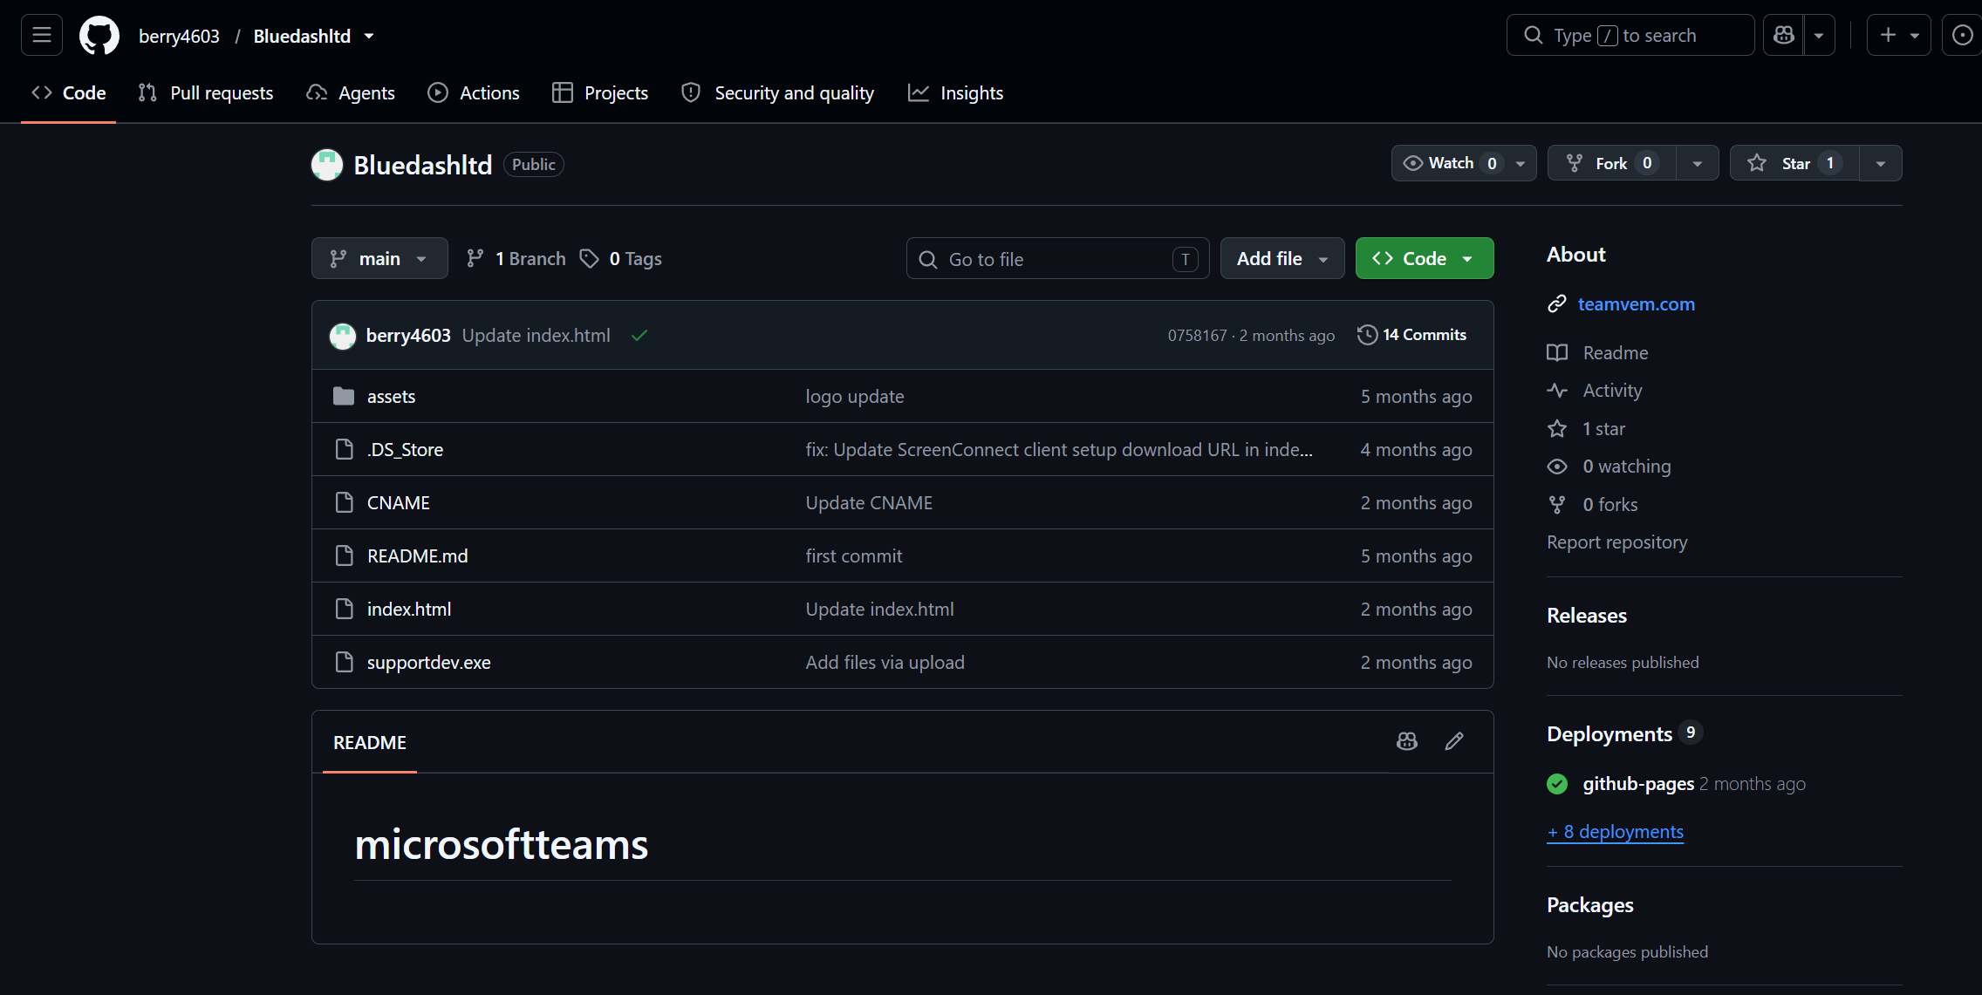Open repository Activity link
The image size is (1982, 995).
point(1612,390)
